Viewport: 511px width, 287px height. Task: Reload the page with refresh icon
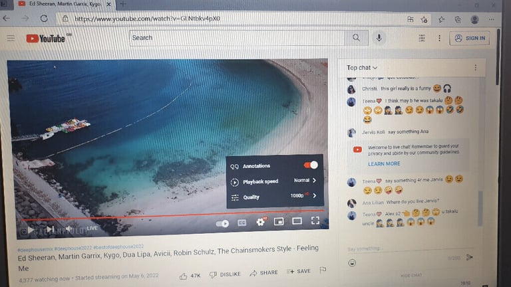[44, 19]
